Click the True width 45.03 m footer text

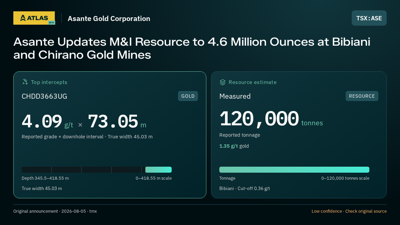point(42,188)
